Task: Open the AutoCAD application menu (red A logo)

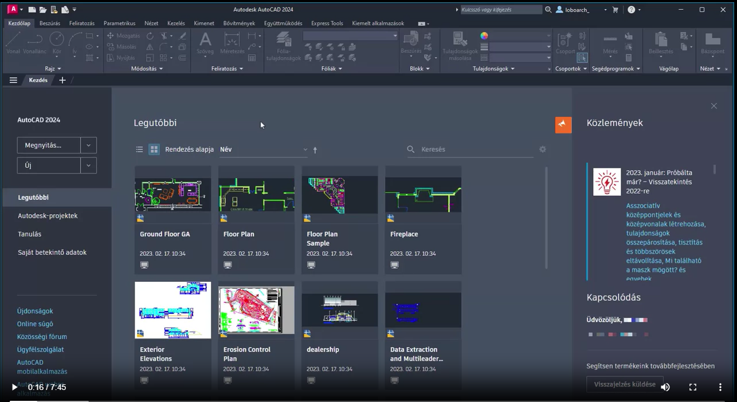Action: tap(12, 9)
